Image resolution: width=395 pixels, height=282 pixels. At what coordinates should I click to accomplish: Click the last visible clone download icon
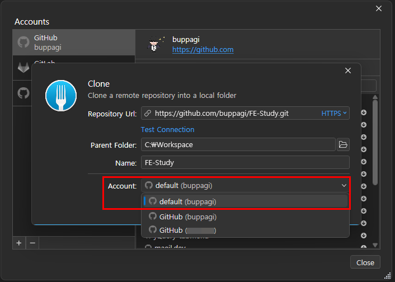[x=364, y=247]
